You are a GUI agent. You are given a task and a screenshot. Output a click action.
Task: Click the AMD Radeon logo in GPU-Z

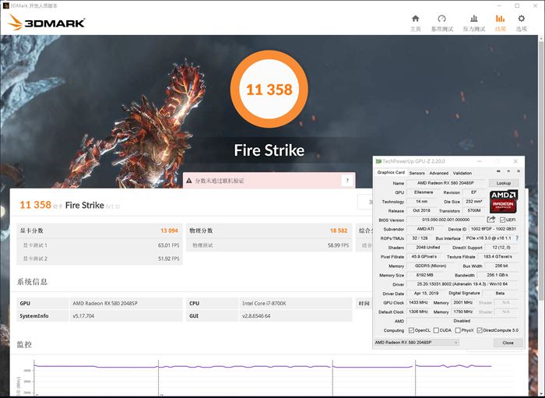tap(504, 201)
